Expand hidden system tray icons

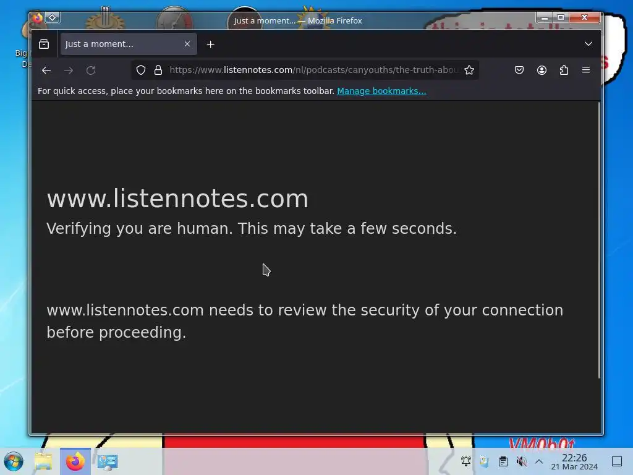click(x=539, y=461)
